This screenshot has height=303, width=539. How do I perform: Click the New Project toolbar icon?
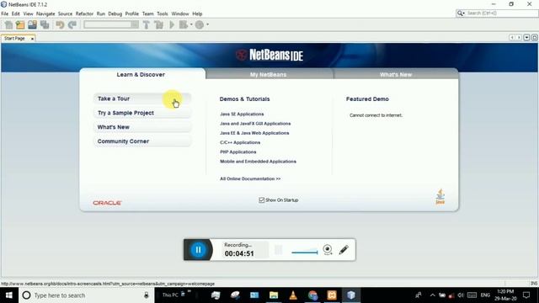coord(20,24)
